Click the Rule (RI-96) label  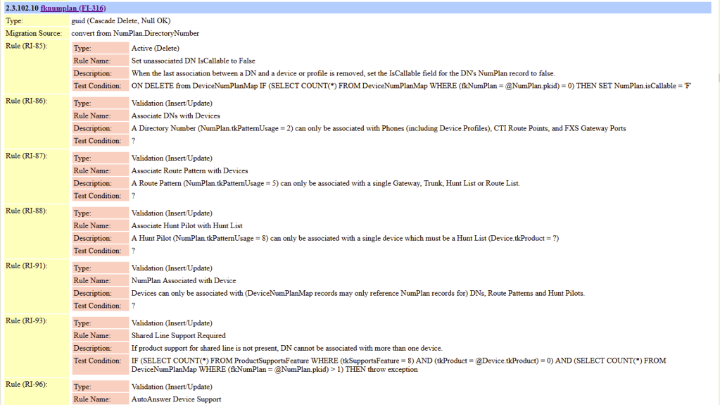click(x=27, y=385)
